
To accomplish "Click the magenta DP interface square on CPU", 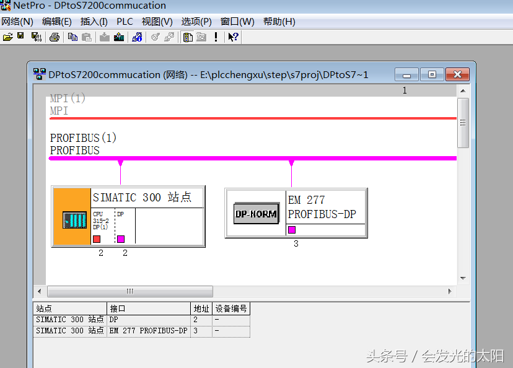I will [x=121, y=239].
